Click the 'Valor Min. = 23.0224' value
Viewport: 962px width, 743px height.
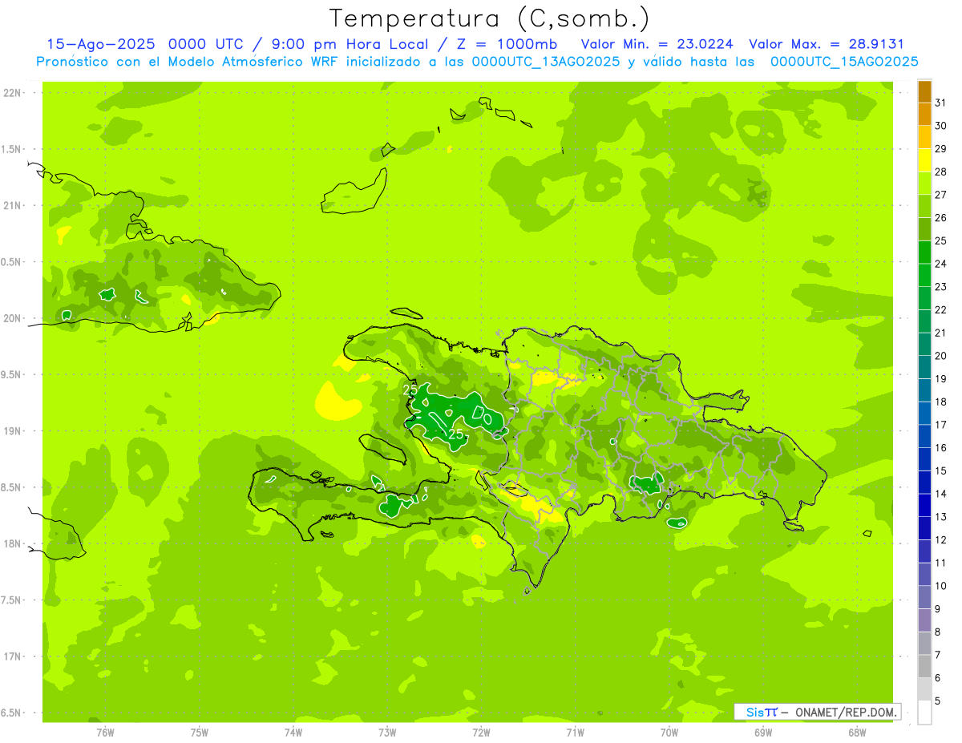(x=657, y=45)
